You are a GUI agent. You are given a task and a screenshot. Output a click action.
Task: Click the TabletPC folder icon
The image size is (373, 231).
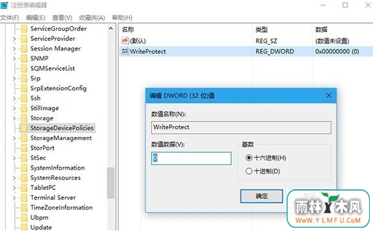tap(24, 187)
